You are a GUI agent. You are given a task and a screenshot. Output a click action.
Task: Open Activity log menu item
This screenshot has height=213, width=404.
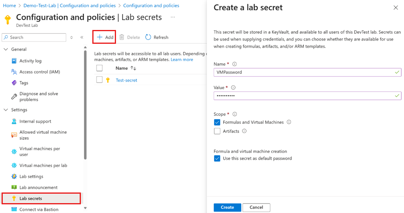[x=30, y=61]
